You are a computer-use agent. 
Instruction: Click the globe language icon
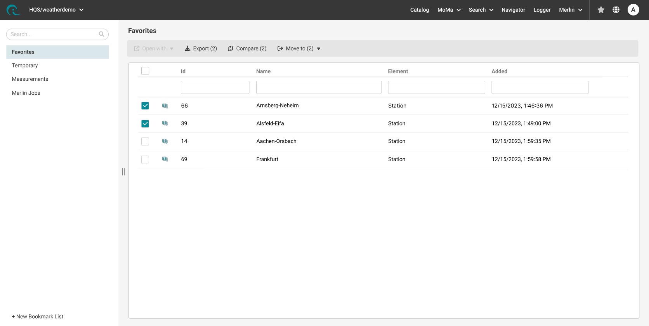(x=616, y=10)
